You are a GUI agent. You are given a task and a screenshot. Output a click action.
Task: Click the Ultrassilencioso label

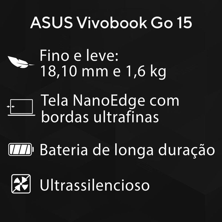pos(95,185)
